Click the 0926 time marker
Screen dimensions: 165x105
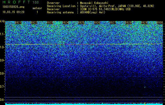click(97, 23)
